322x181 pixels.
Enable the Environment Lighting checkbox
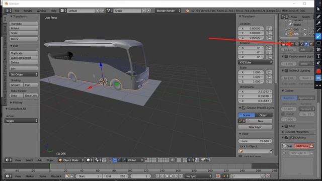click(286, 56)
